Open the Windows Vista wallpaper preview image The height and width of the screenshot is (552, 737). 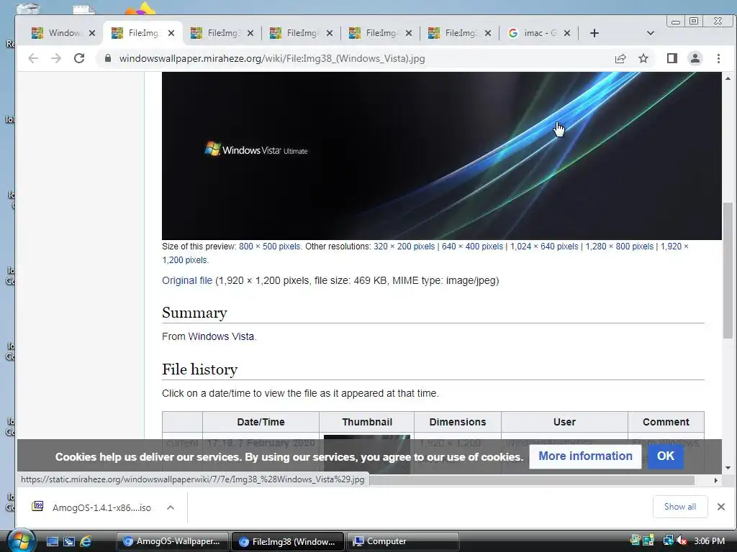(441, 156)
